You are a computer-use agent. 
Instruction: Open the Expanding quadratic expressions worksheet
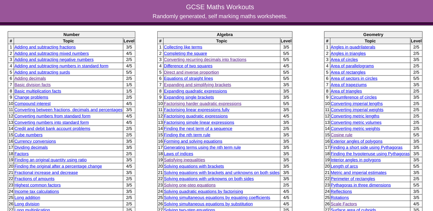point(194,91)
